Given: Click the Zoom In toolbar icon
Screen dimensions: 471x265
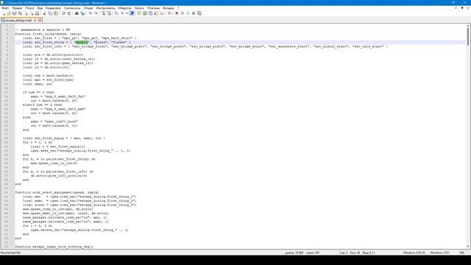Looking at the screenshot, I should 90,13.
